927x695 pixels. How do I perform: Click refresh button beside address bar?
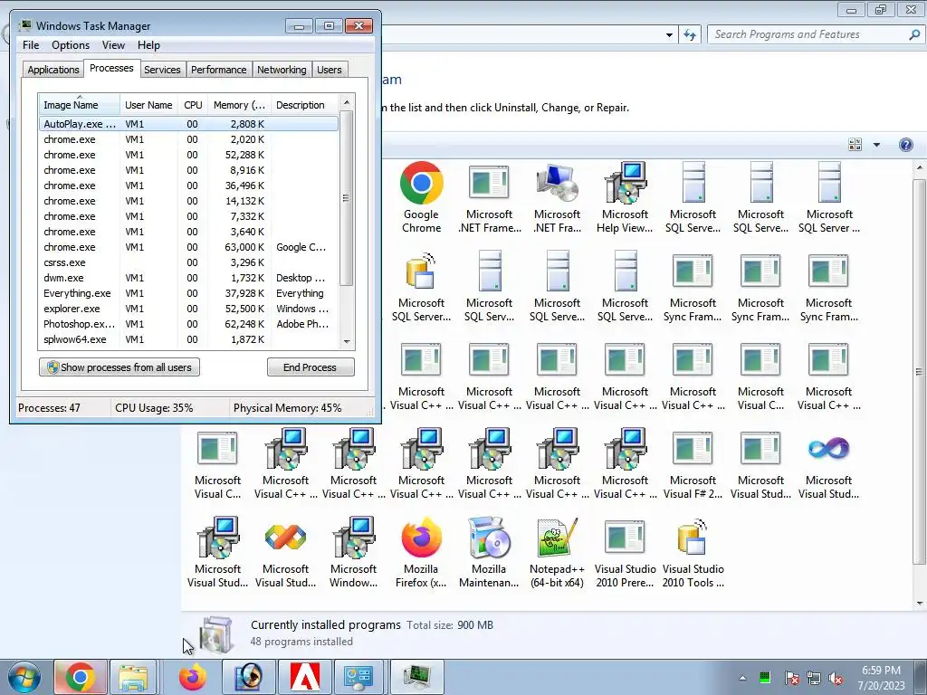(690, 35)
